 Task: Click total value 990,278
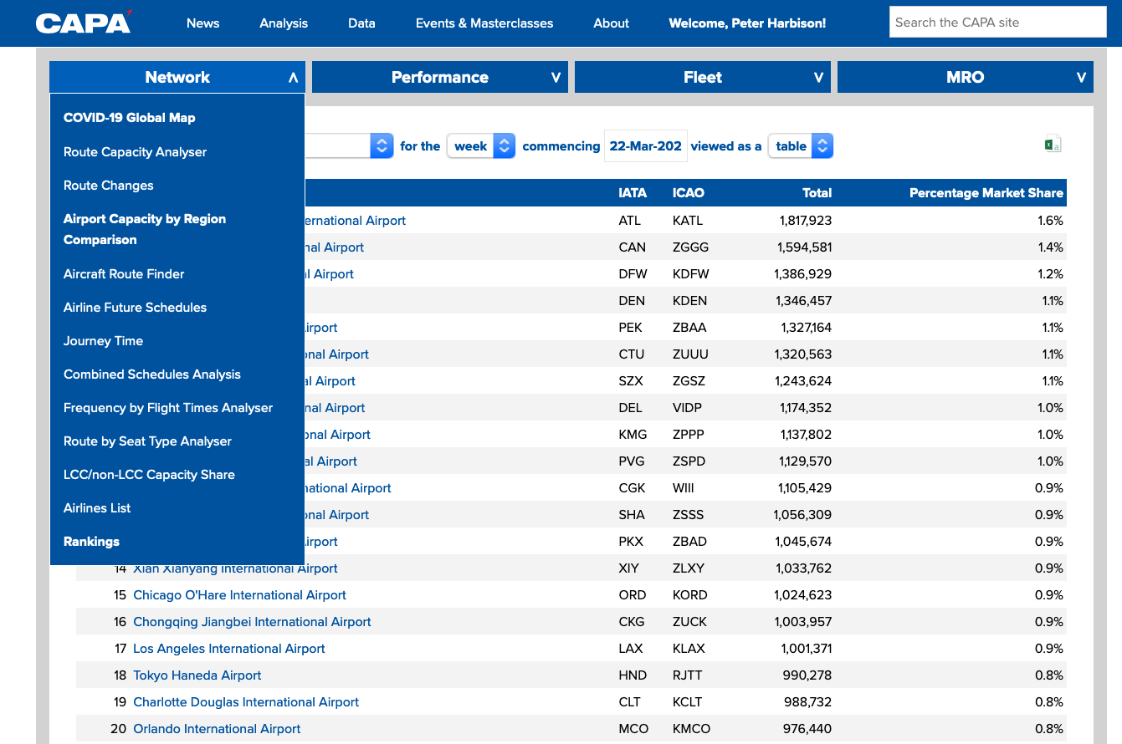pos(807,675)
